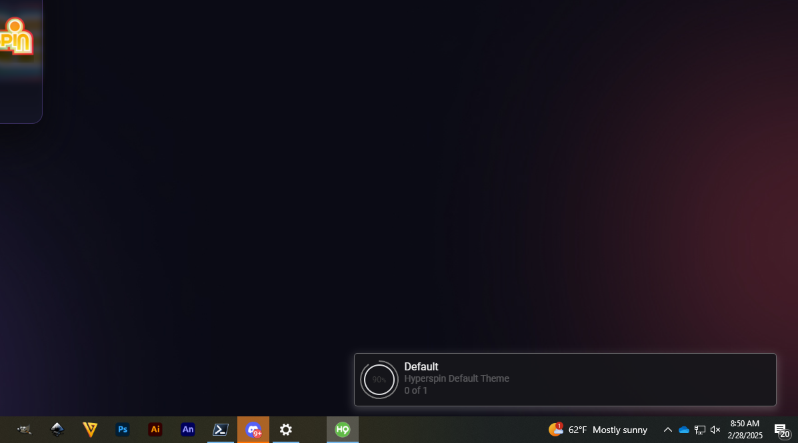Click the yellow V taskbar icon
798x443 pixels.
[90, 430]
